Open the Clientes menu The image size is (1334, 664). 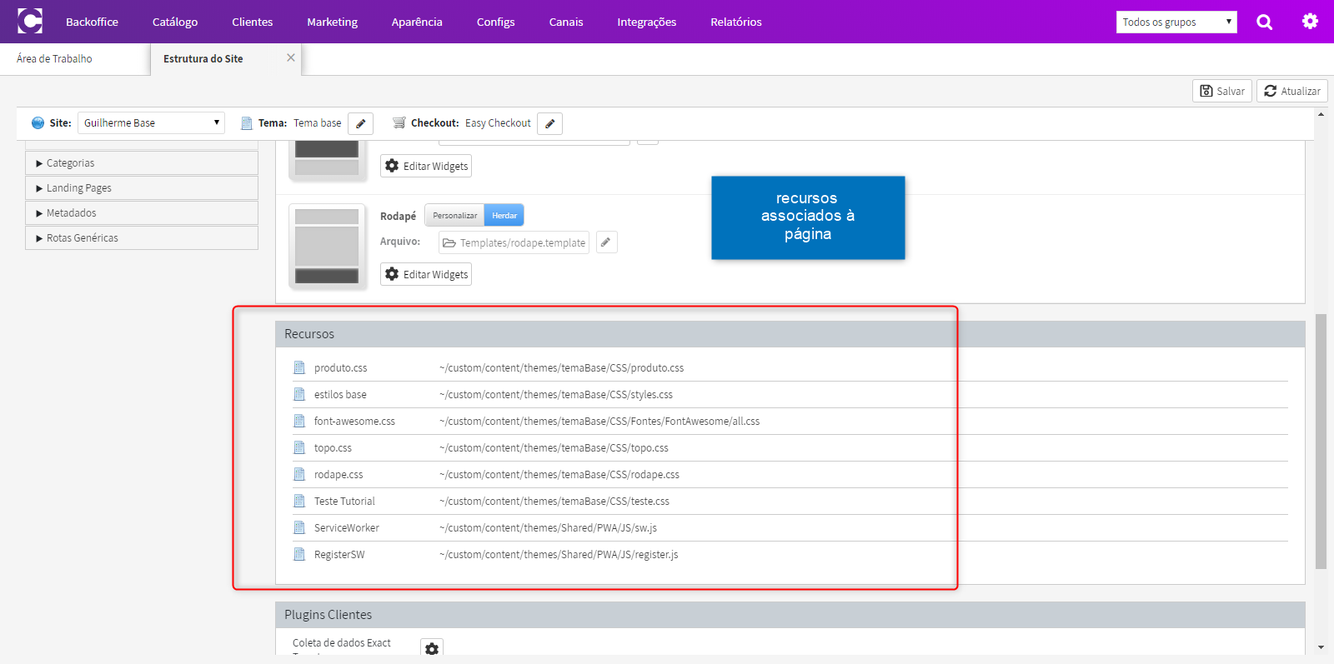(253, 22)
